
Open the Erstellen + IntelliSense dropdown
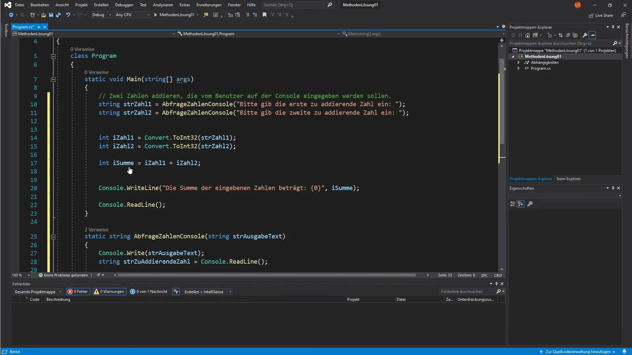coord(208,292)
